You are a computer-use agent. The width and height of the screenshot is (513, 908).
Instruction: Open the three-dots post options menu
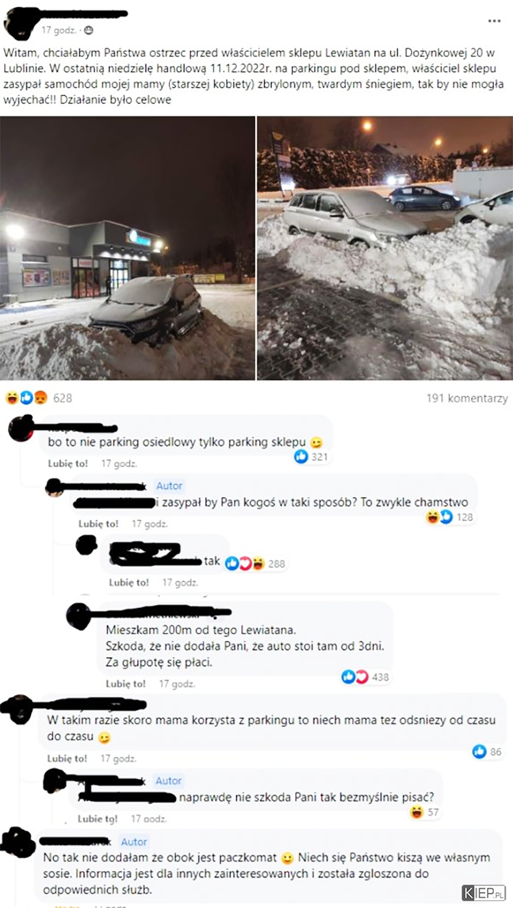tap(494, 21)
